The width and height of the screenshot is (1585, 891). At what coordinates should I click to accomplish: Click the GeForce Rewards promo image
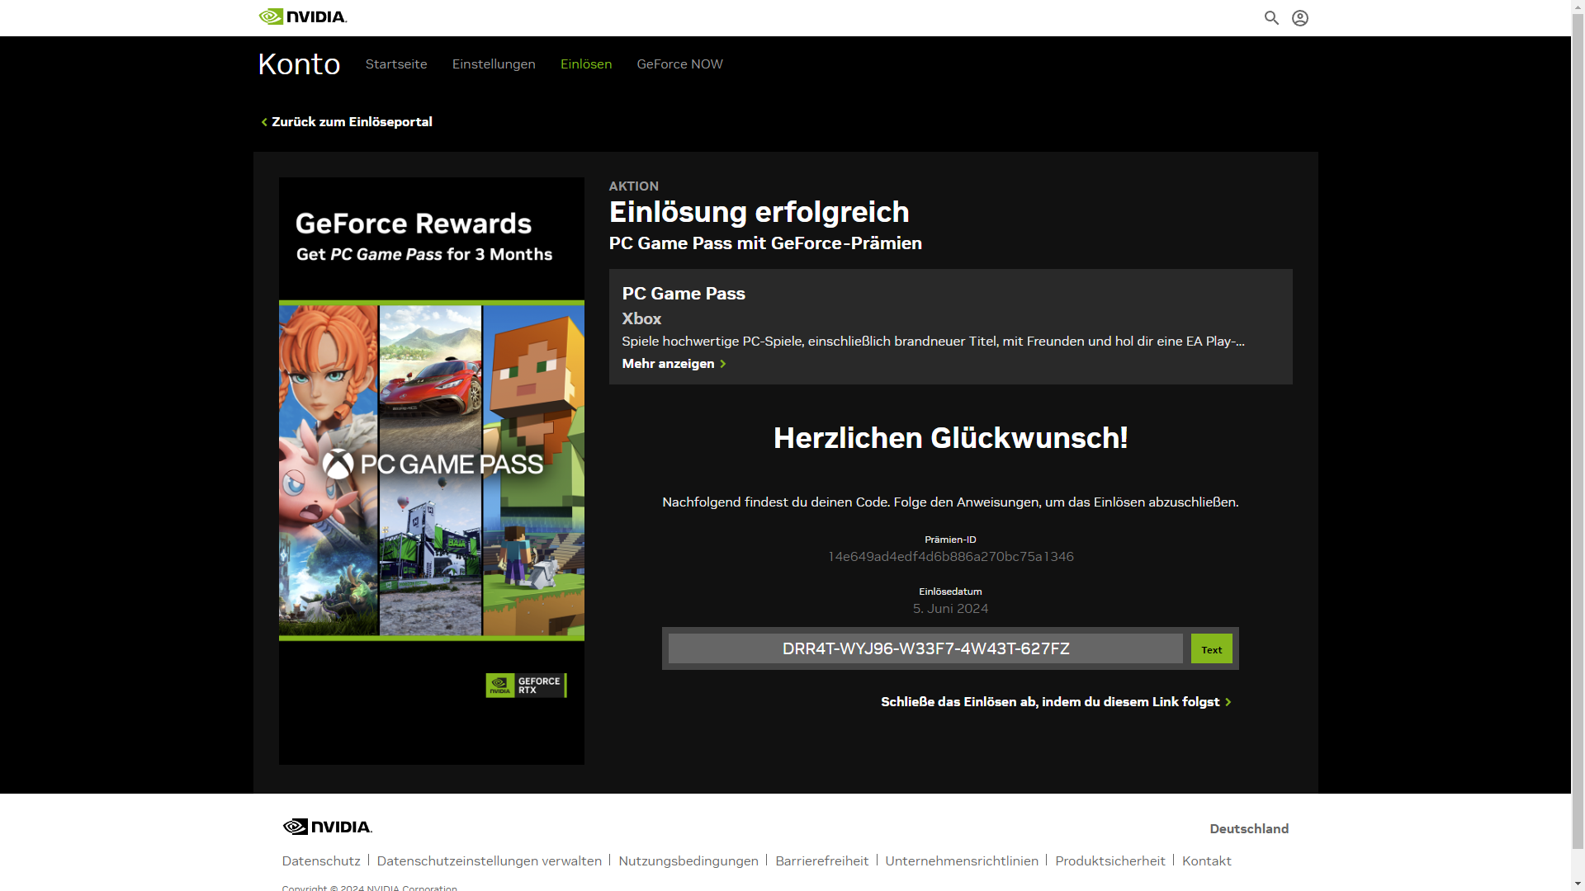coord(432,471)
